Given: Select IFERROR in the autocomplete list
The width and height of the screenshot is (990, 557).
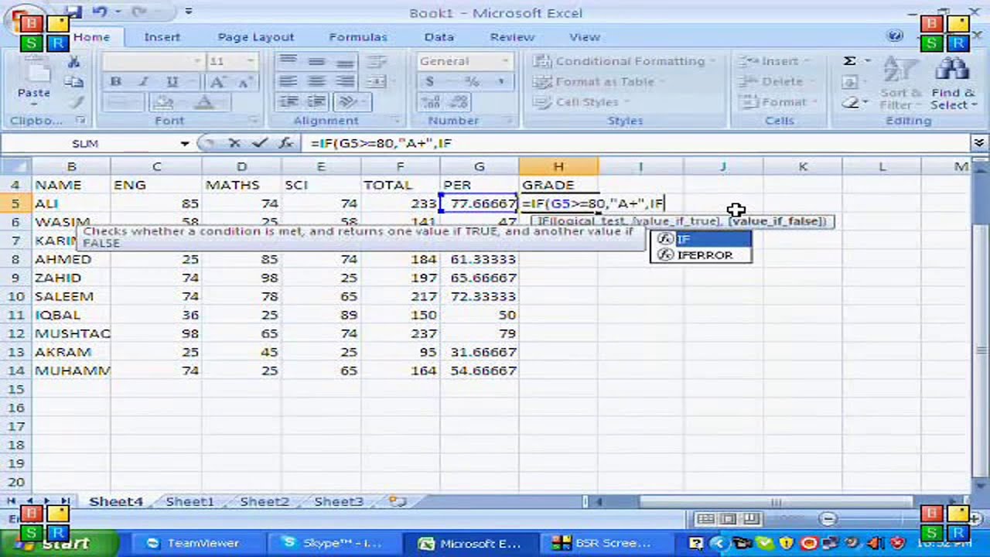Looking at the screenshot, I should (701, 255).
